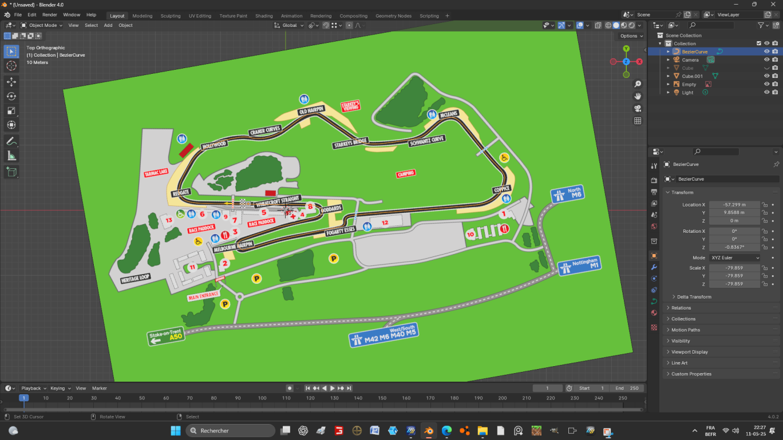Click the pan view hand icon
This screenshot has width=783, height=440.
click(x=638, y=96)
